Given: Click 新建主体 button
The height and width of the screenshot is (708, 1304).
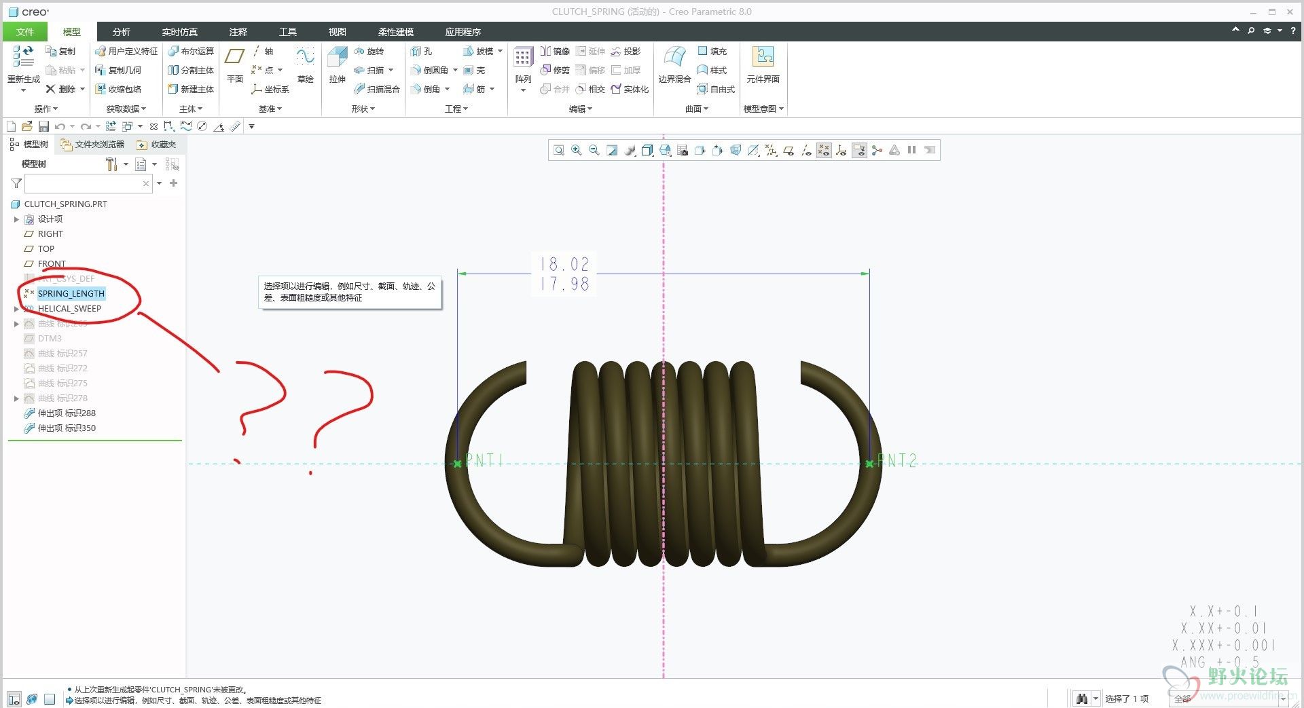Looking at the screenshot, I should tap(192, 89).
